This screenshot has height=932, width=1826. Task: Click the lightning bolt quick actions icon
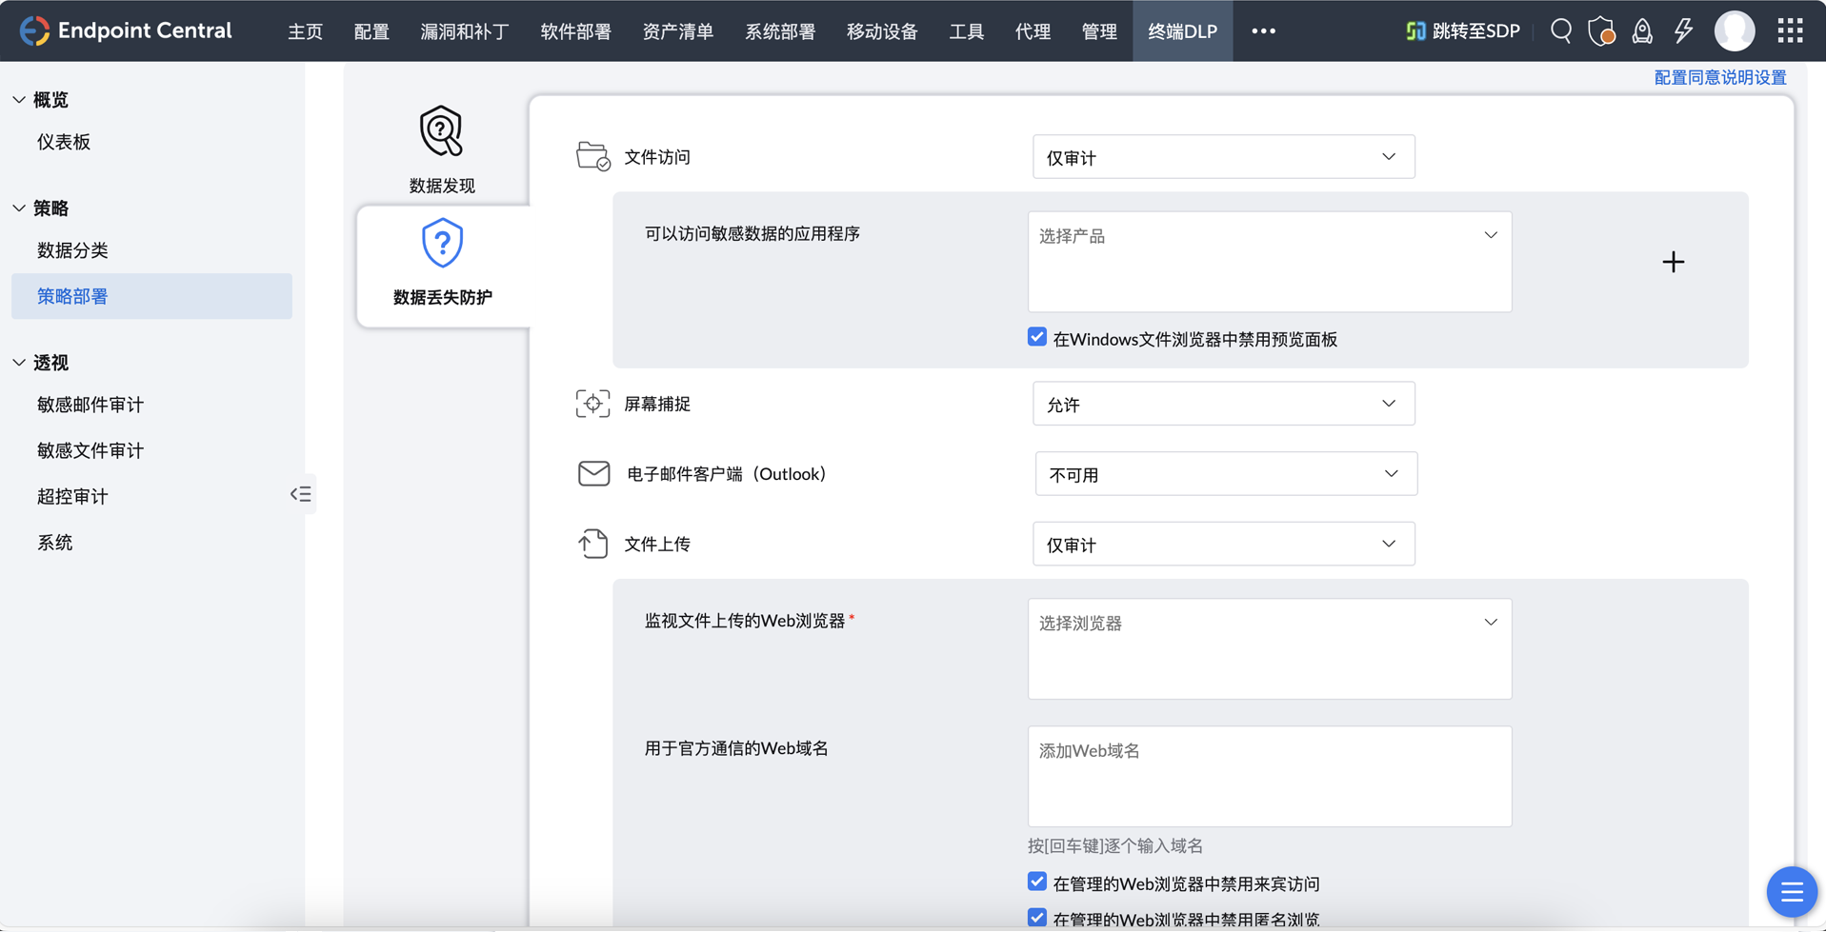click(x=1683, y=30)
